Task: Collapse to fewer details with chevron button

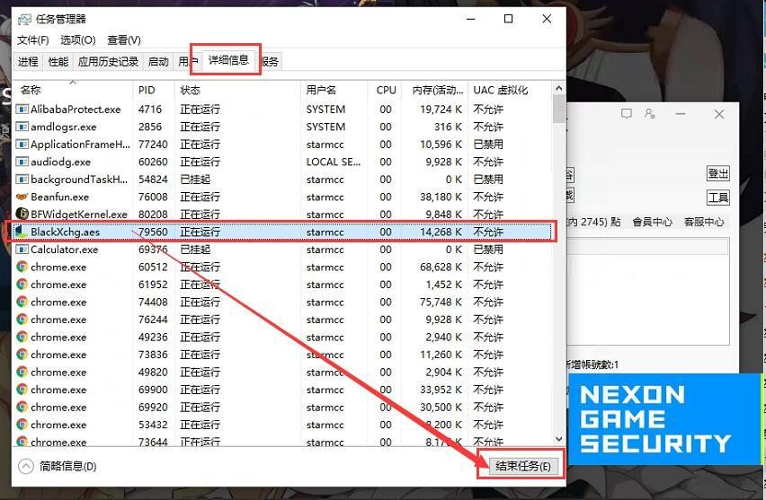Action: tap(26, 466)
